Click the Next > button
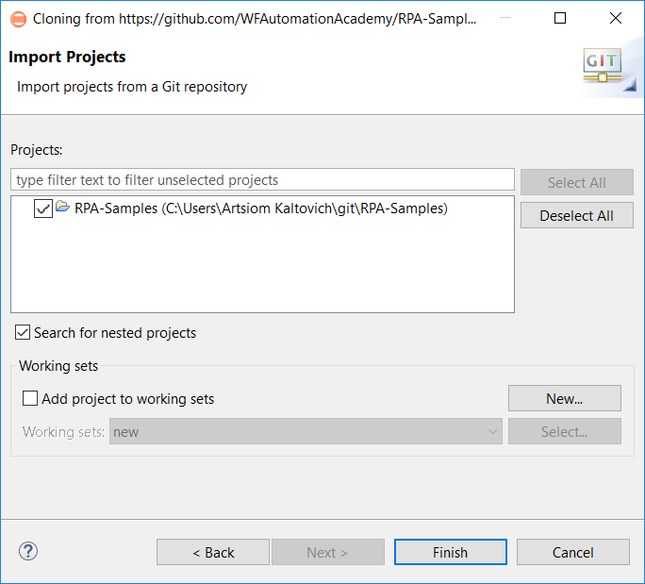645x584 pixels. click(x=328, y=552)
